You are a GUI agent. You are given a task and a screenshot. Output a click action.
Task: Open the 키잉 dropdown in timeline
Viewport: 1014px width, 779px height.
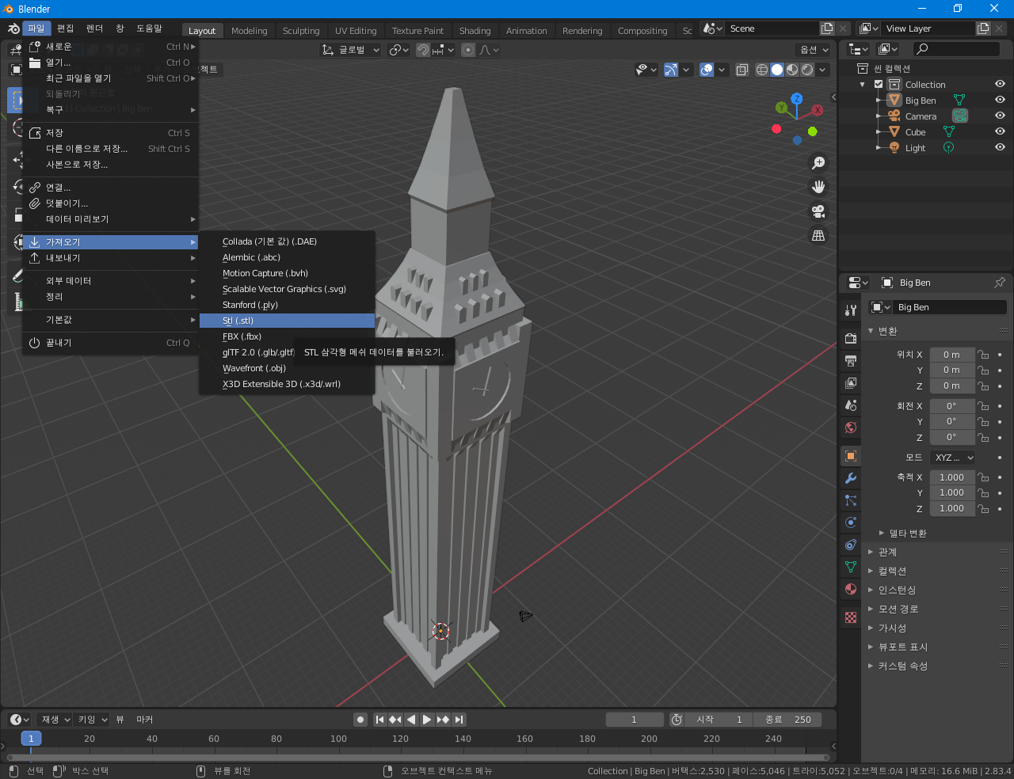tap(92, 720)
